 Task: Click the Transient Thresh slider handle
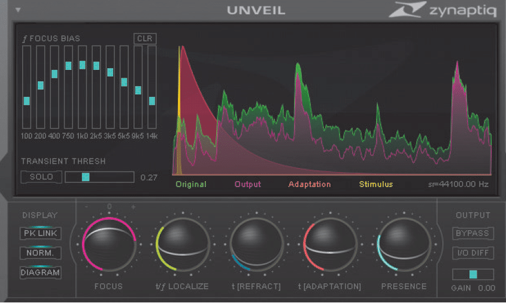click(x=86, y=177)
